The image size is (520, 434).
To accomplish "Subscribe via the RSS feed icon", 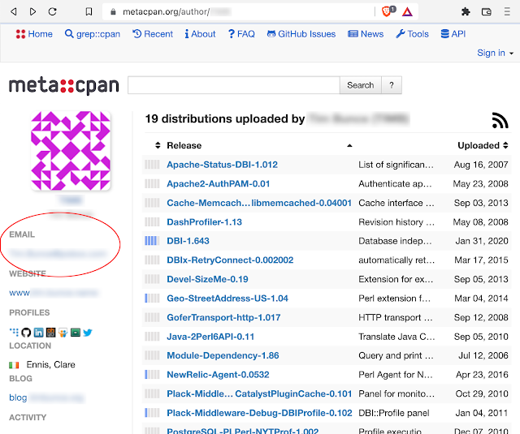I will [x=500, y=120].
